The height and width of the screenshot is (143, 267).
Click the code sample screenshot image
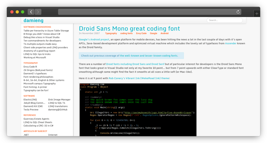point(138,110)
